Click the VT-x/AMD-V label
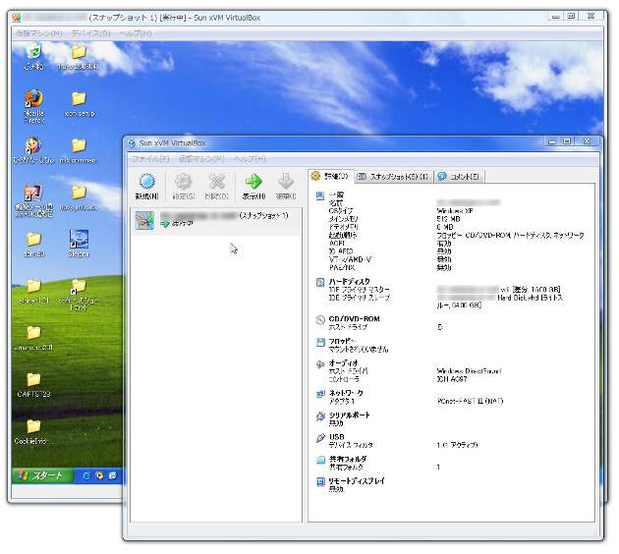This screenshot has width=619, height=554. [x=350, y=259]
